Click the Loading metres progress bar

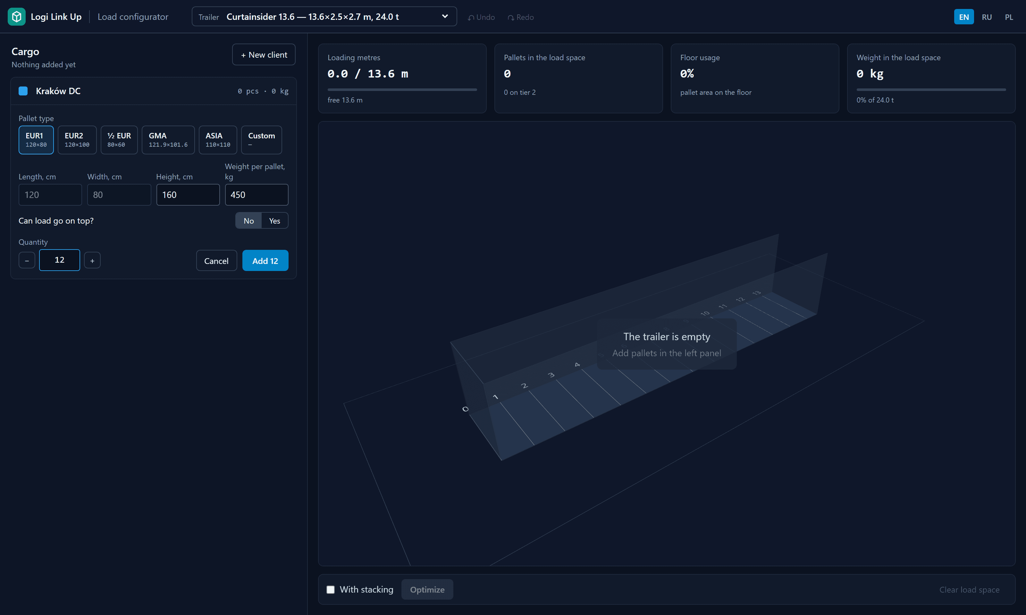pos(402,89)
